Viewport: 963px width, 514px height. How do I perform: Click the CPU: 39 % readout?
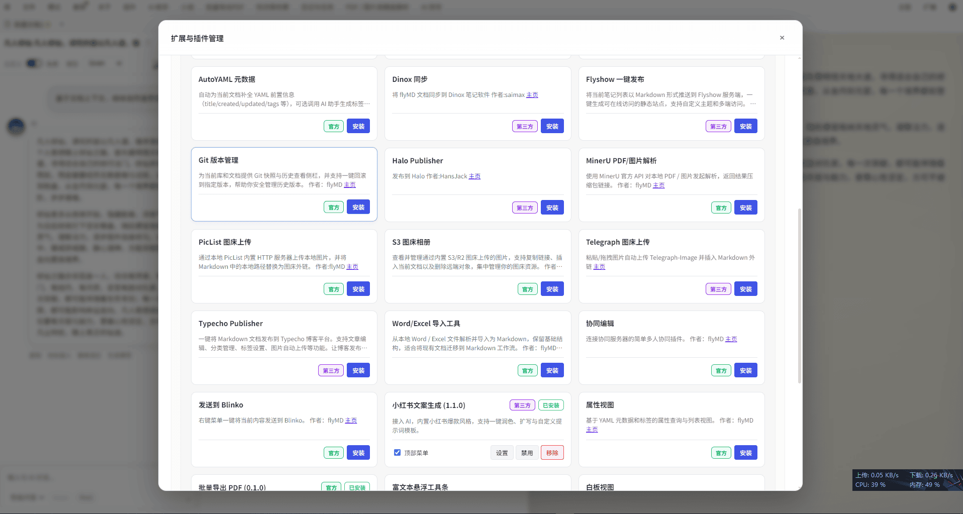(871, 485)
